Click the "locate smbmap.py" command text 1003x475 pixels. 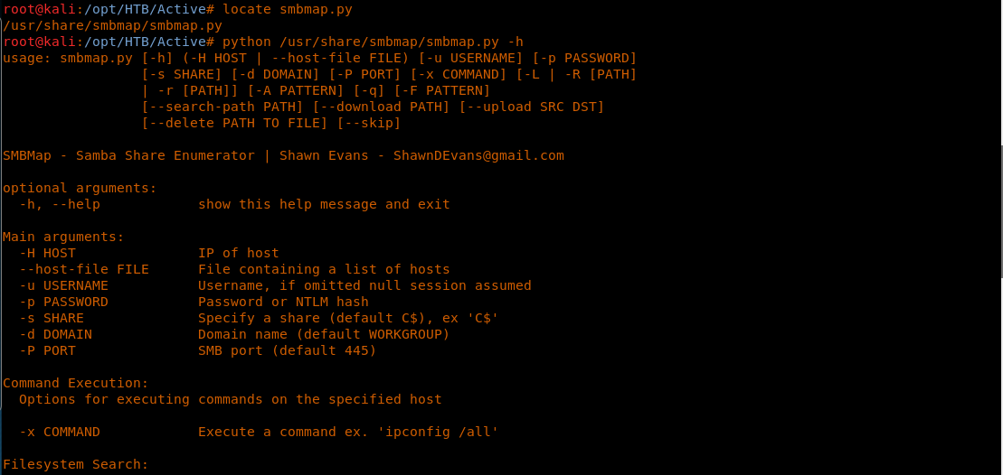tap(287, 9)
